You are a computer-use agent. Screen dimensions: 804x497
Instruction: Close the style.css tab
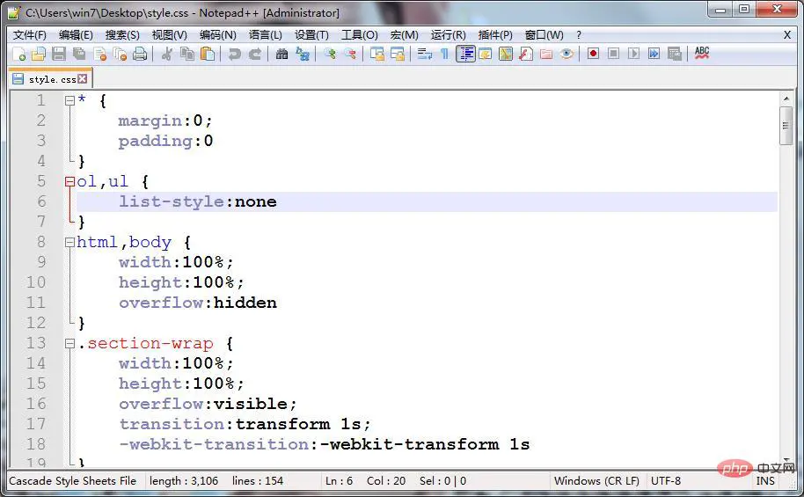[x=83, y=79]
